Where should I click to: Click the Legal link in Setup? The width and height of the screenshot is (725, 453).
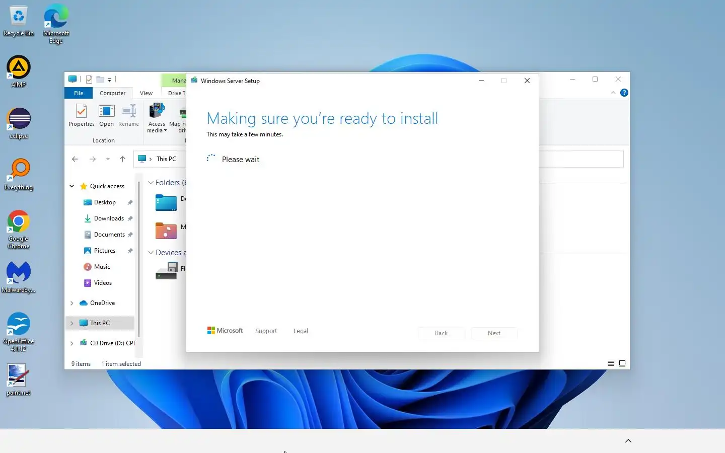coord(301,331)
